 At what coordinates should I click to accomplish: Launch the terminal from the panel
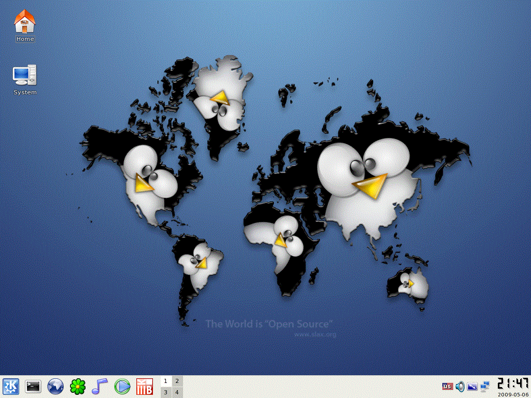[33, 387]
